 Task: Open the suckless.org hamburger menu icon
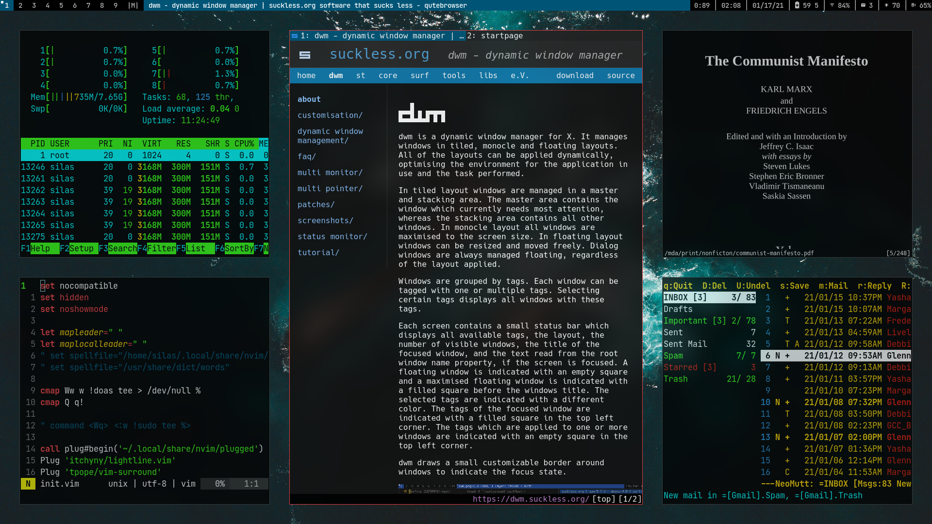(305, 55)
